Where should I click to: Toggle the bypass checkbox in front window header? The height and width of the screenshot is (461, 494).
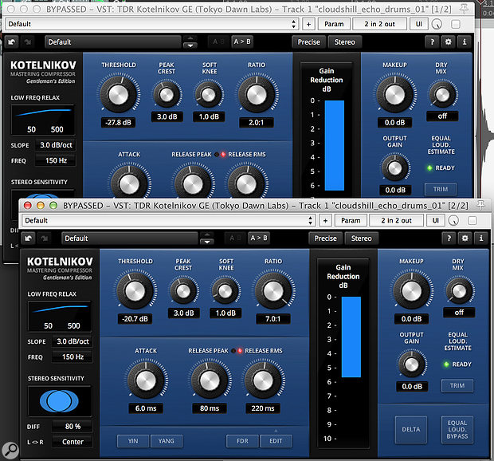(472, 221)
